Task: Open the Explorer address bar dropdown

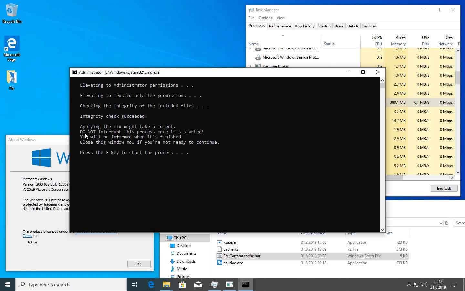Action: click(441, 223)
